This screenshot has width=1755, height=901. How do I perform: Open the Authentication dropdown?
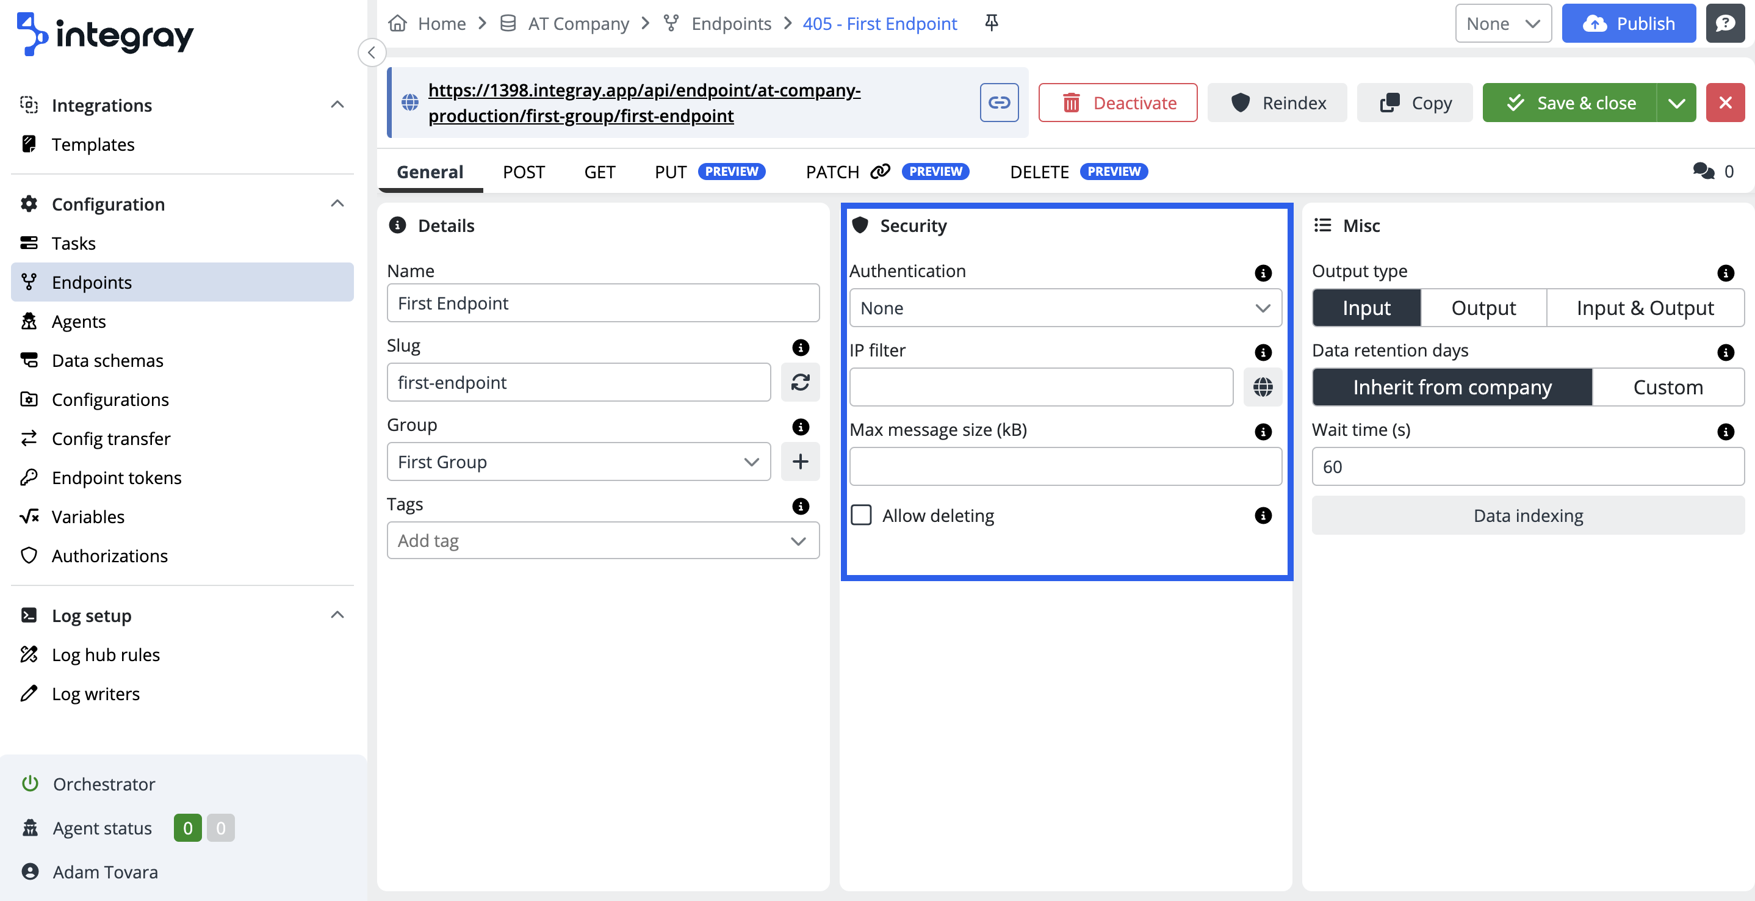pos(1065,308)
